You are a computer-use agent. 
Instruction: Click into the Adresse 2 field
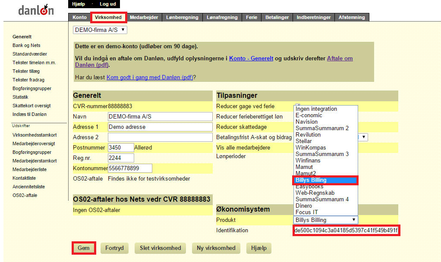click(x=160, y=137)
